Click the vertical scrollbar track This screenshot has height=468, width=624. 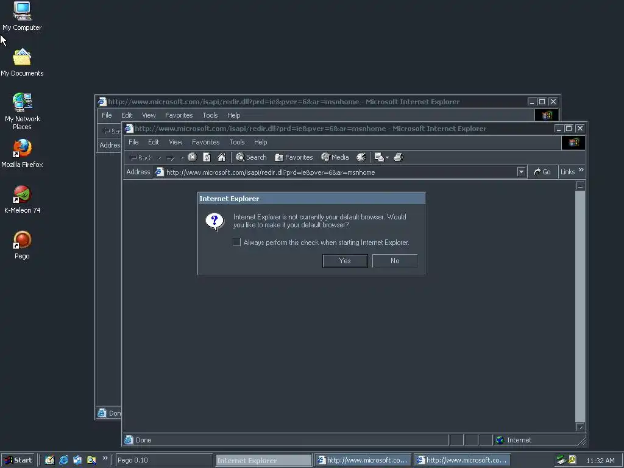coord(580,307)
